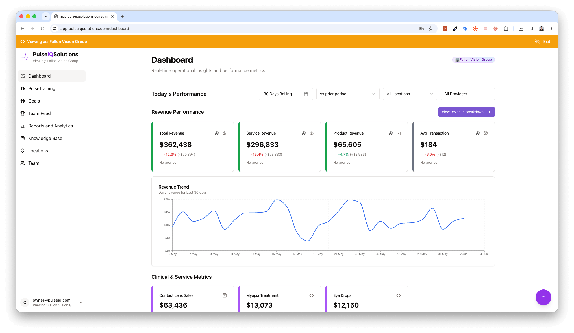Go back in browser history
Image resolution: width=574 pixels, height=333 pixels.
tap(22, 29)
